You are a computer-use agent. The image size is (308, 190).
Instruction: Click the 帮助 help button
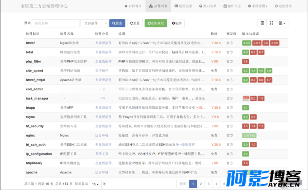point(177,23)
